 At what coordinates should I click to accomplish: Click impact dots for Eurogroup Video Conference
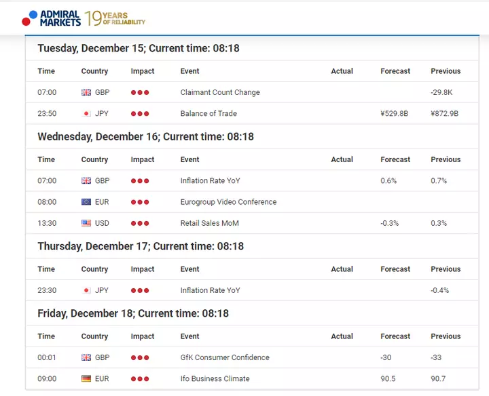pyautogui.click(x=140, y=202)
